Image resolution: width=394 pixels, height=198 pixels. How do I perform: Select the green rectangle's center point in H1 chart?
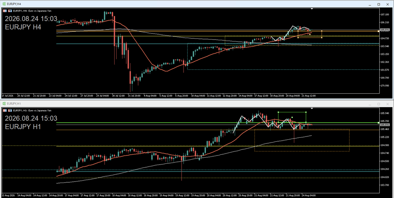(292, 117)
